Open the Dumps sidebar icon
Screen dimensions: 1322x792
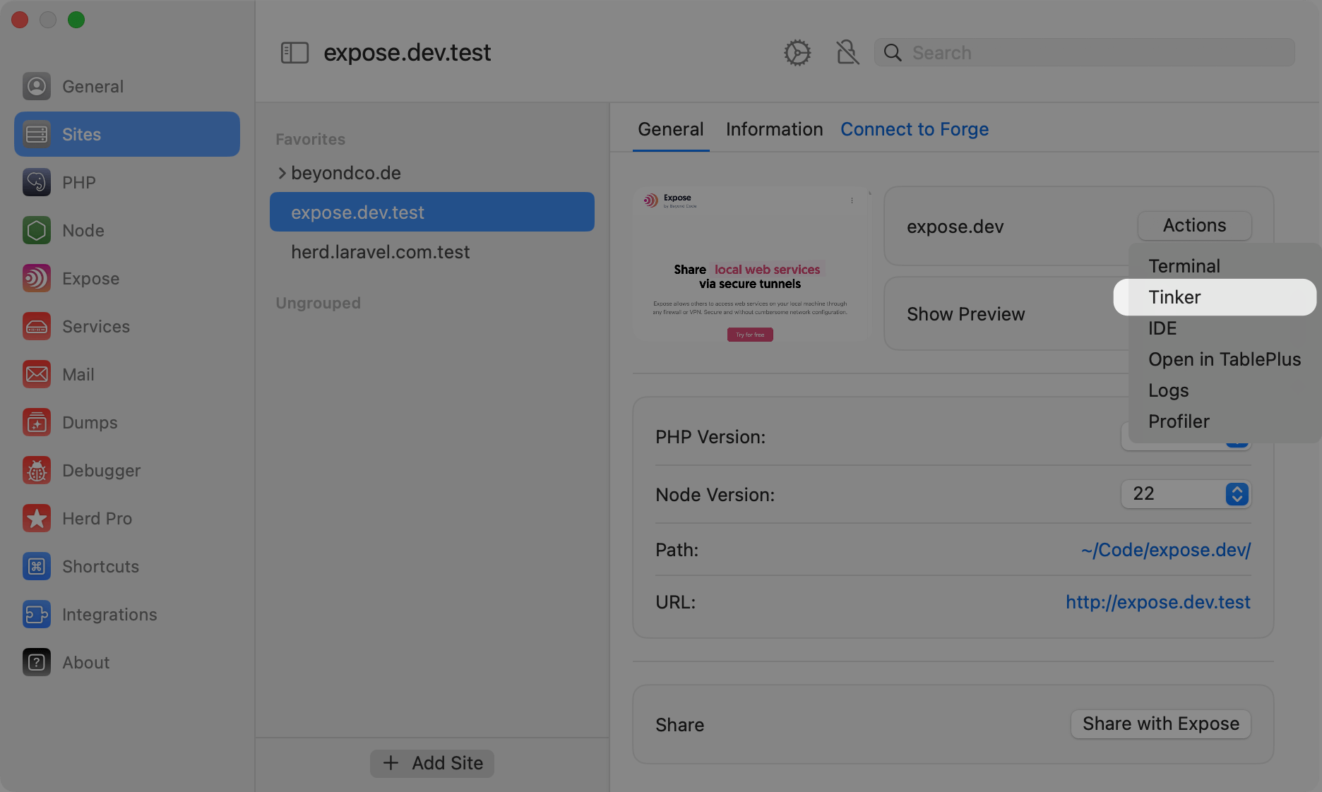(x=37, y=422)
